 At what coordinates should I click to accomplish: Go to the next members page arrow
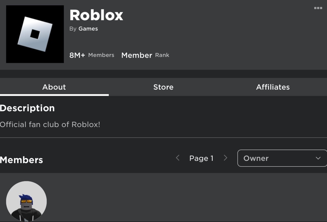(x=225, y=158)
